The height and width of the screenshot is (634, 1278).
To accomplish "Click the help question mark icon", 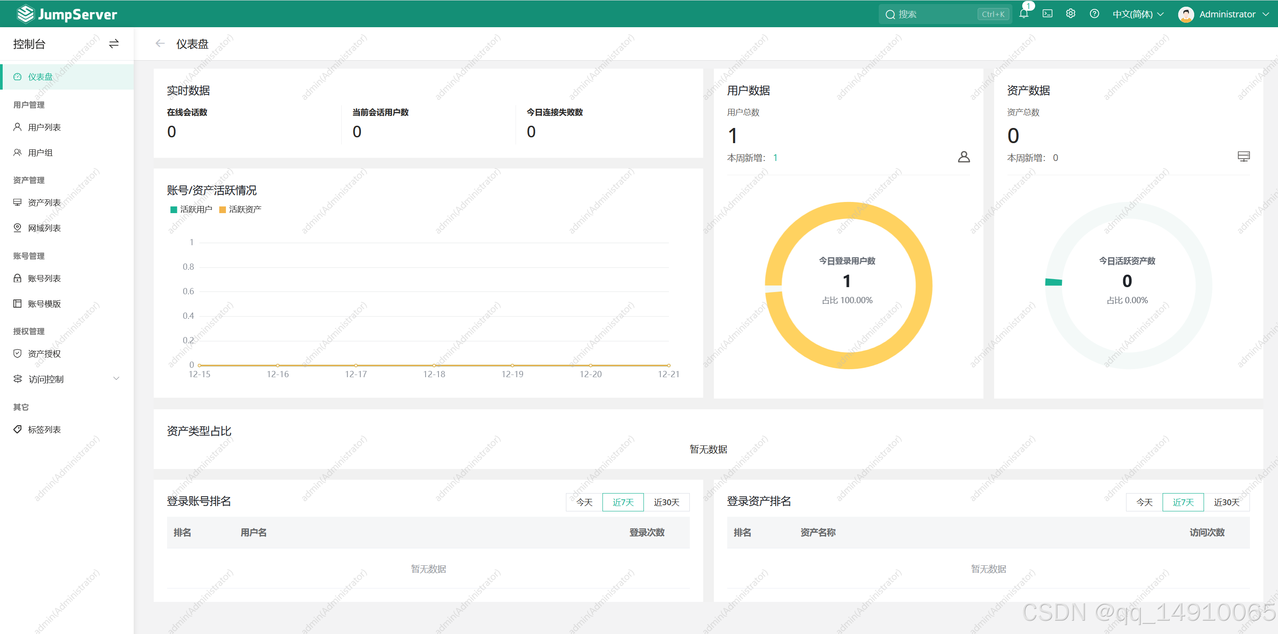I will point(1094,14).
